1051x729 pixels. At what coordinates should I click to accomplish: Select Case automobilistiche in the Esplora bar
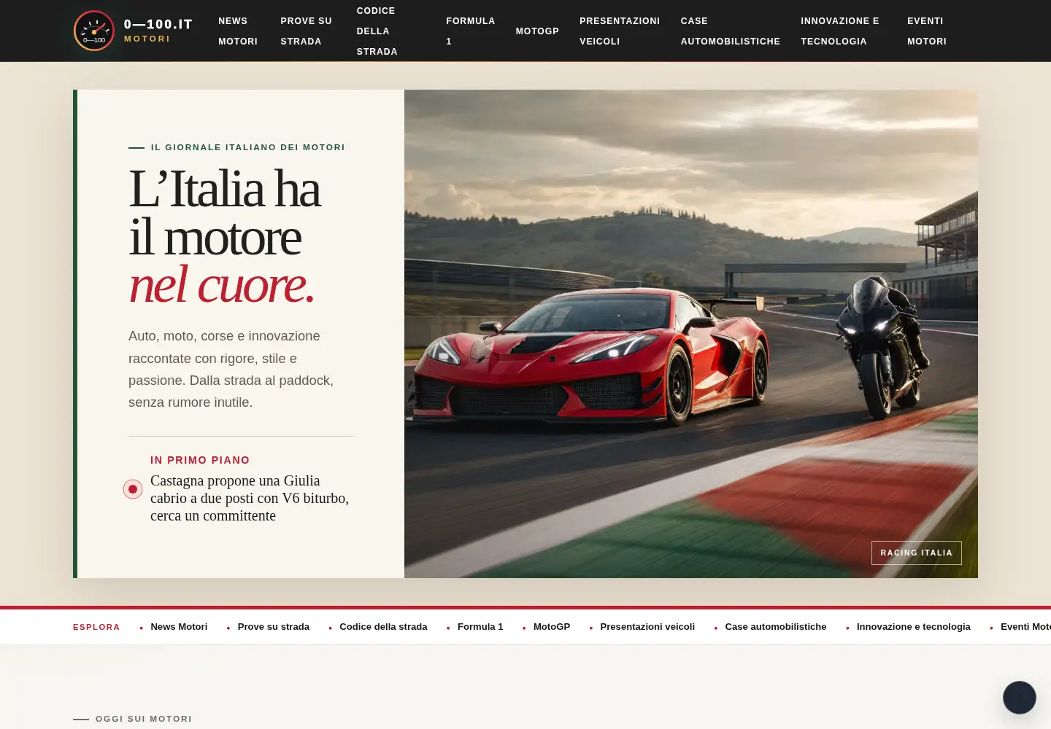(776, 627)
